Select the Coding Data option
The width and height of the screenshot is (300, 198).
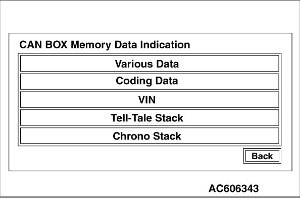click(x=149, y=82)
